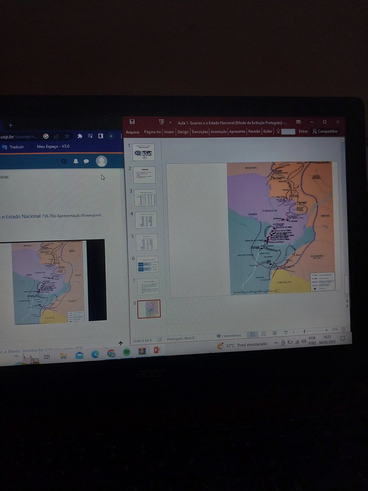Open Traduzir bookmark in Chrome
This screenshot has height=491, width=368.
click(13, 146)
